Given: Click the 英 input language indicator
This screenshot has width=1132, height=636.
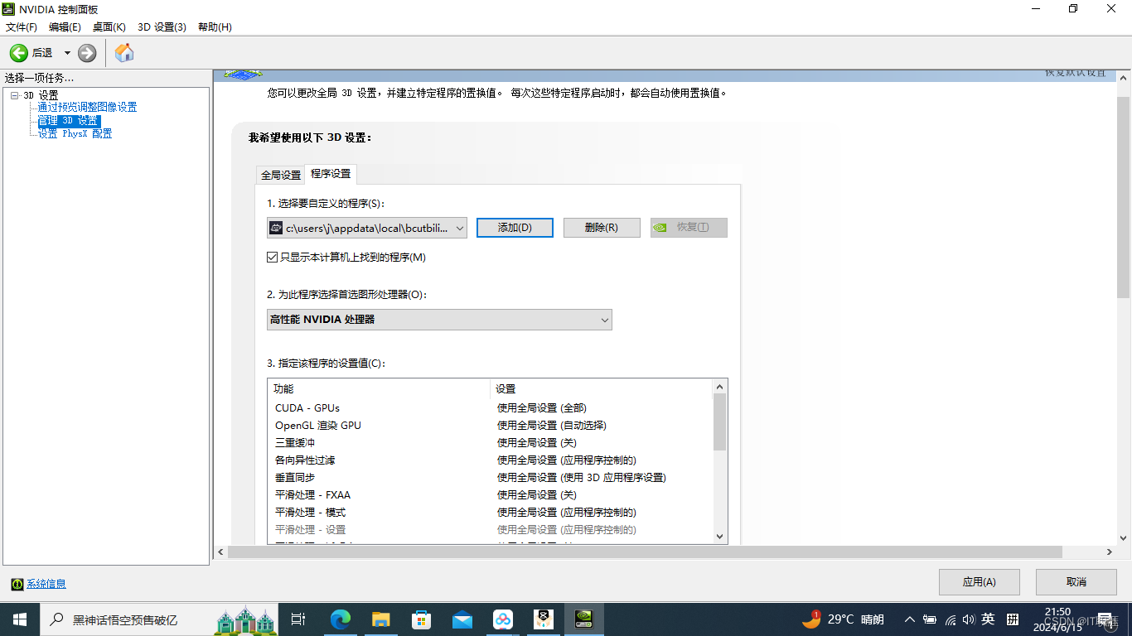Looking at the screenshot, I should [989, 619].
